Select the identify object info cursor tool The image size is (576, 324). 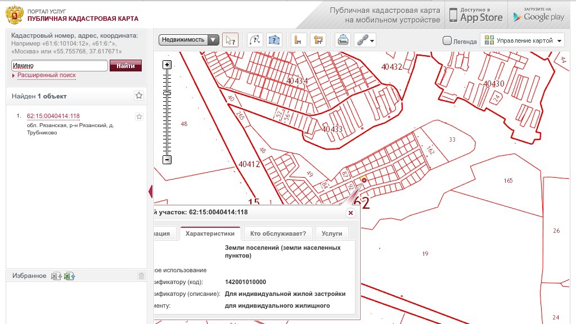coord(229,40)
